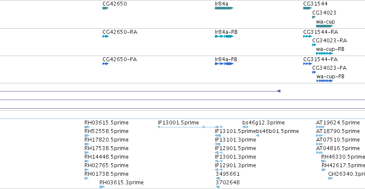Pick the bs46b01.5prime EST
Screen dimensions: 365x189
click(257, 136)
